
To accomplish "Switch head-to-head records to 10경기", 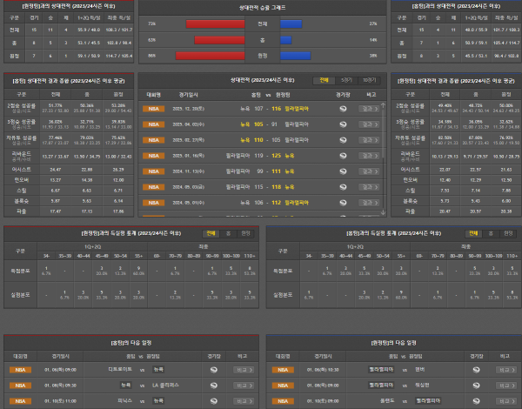I will click(370, 78).
